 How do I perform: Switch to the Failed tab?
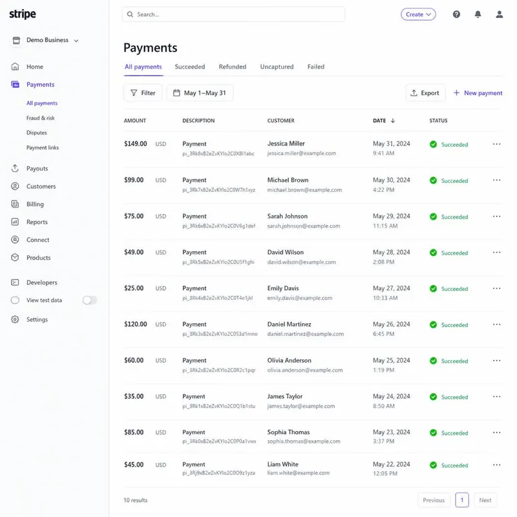pos(316,67)
